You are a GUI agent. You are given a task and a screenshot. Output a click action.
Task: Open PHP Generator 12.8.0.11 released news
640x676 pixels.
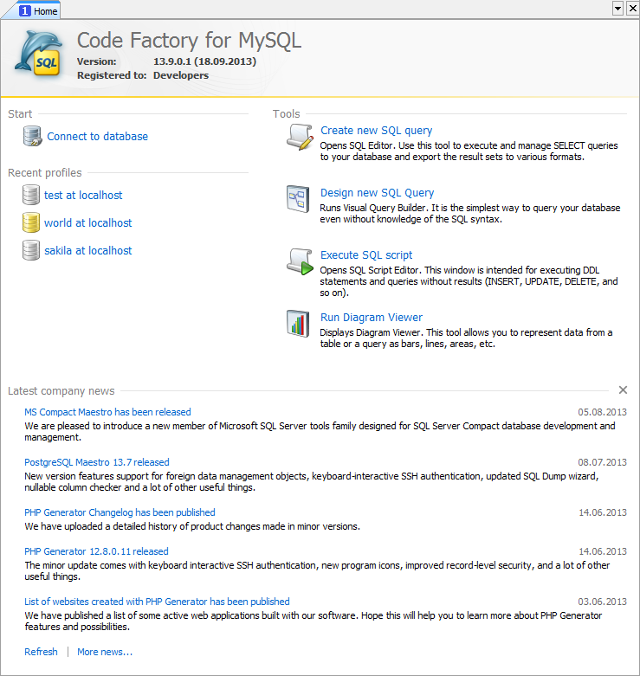point(96,551)
